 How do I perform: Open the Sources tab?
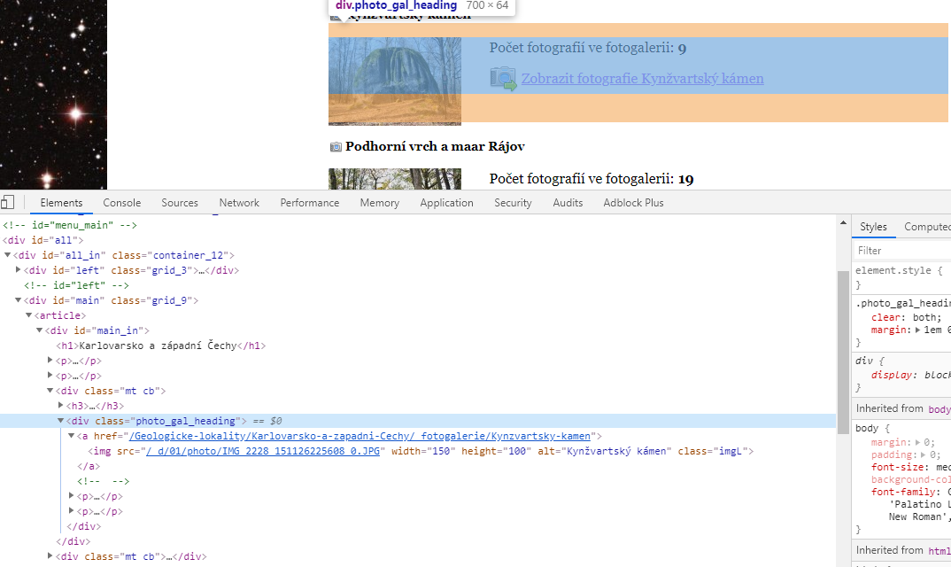(180, 203)
